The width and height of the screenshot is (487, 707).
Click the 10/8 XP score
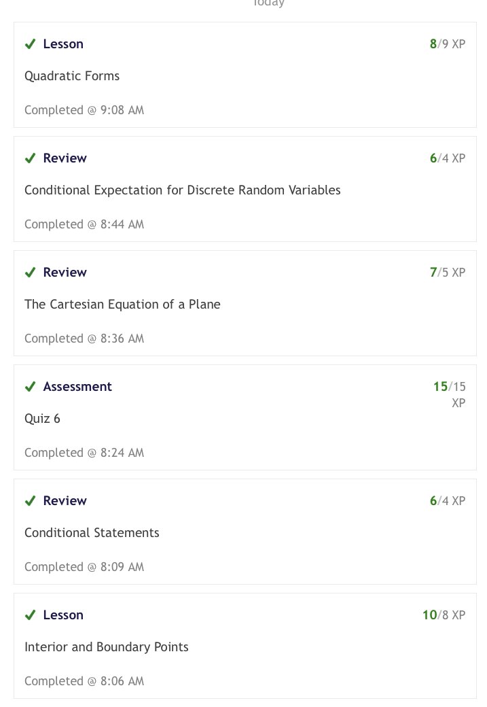coord(444,615)
